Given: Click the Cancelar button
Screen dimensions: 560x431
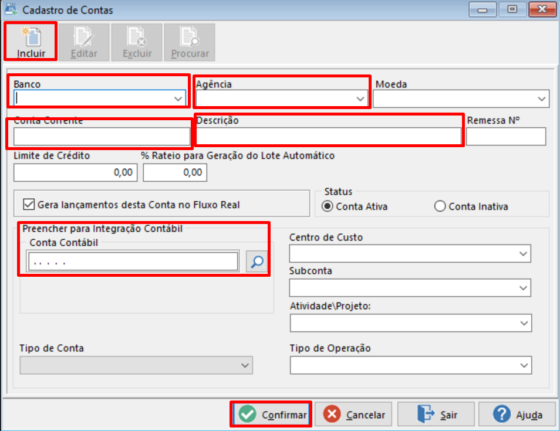Looking at the screenshot, I should 353,414.
